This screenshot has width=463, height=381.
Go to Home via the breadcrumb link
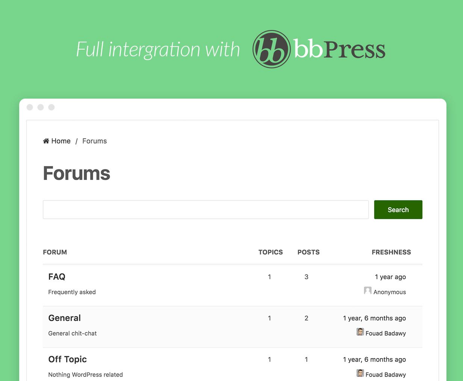point(61,141)
